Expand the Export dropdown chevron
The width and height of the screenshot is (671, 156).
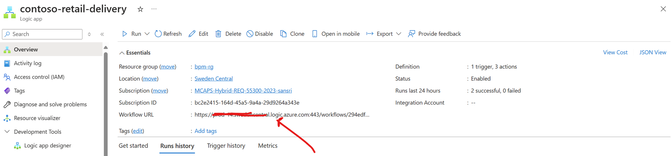click(x=399, y=34)
